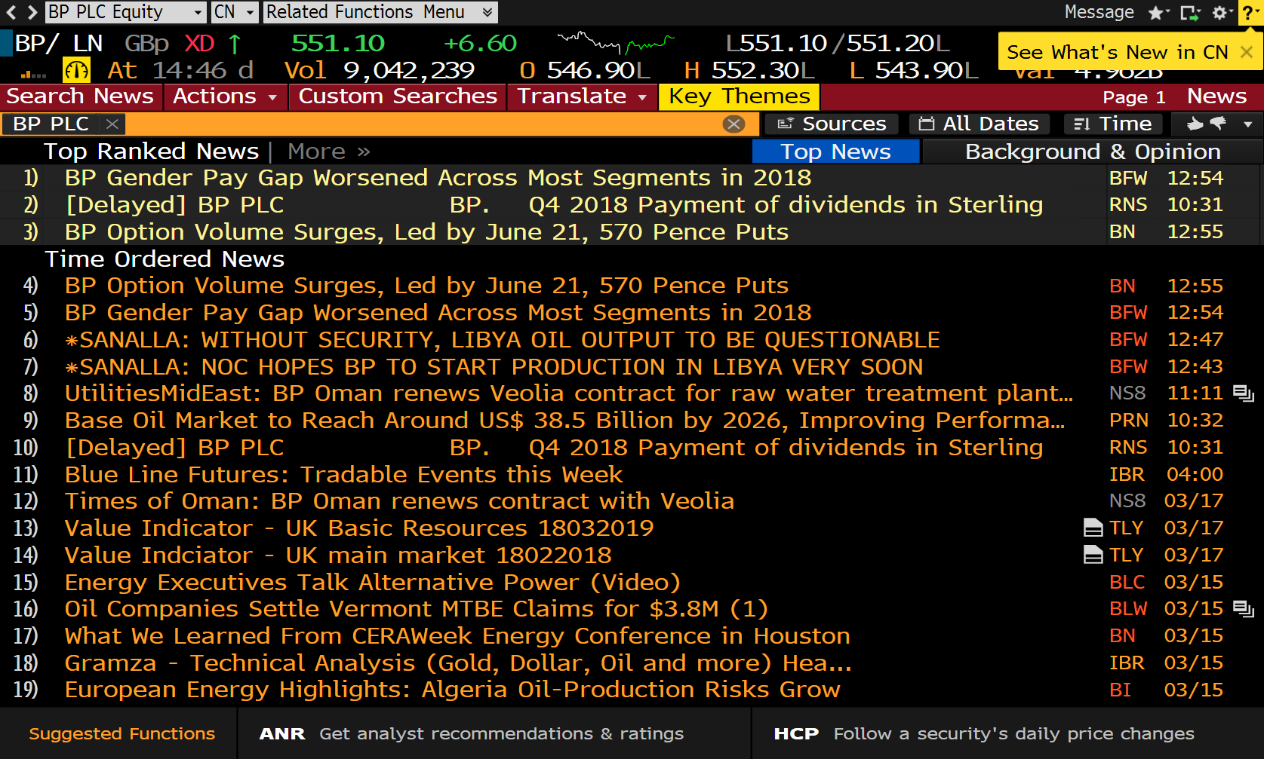Image resolution: width=1264 pixels, height=759 pixels.
Task: Clear the orange search bar with the round X
Action: click(x=733, y=124)
